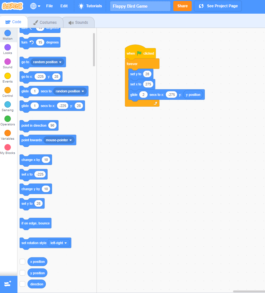Enable the x position checkbox
Image resolution: width=265 pixels, height=293 pixels.
(x=23, y=262)
